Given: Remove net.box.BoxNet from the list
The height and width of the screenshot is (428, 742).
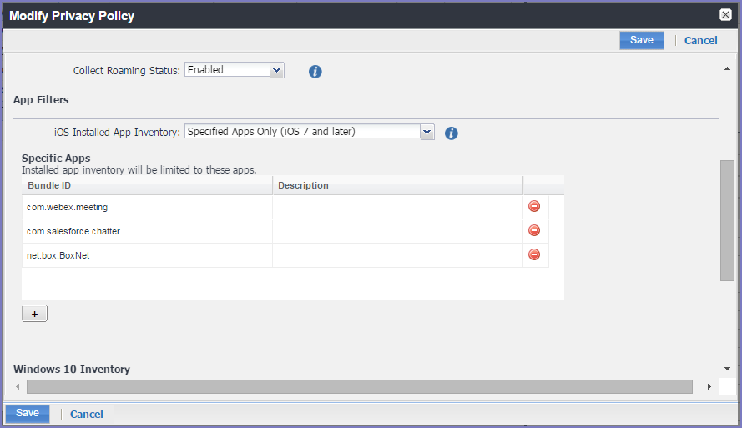Looking at the screenshot, I should (x=534, y=254).
